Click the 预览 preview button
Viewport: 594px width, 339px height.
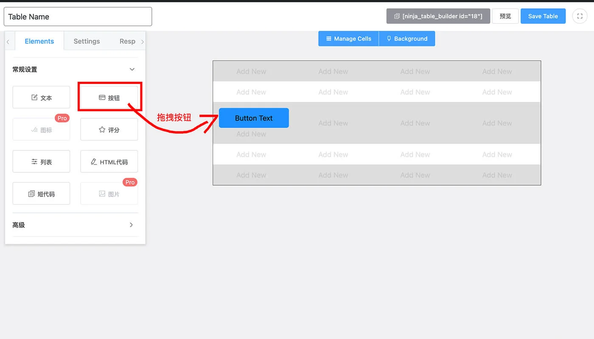pyautogui.click(x=505, y=16)
